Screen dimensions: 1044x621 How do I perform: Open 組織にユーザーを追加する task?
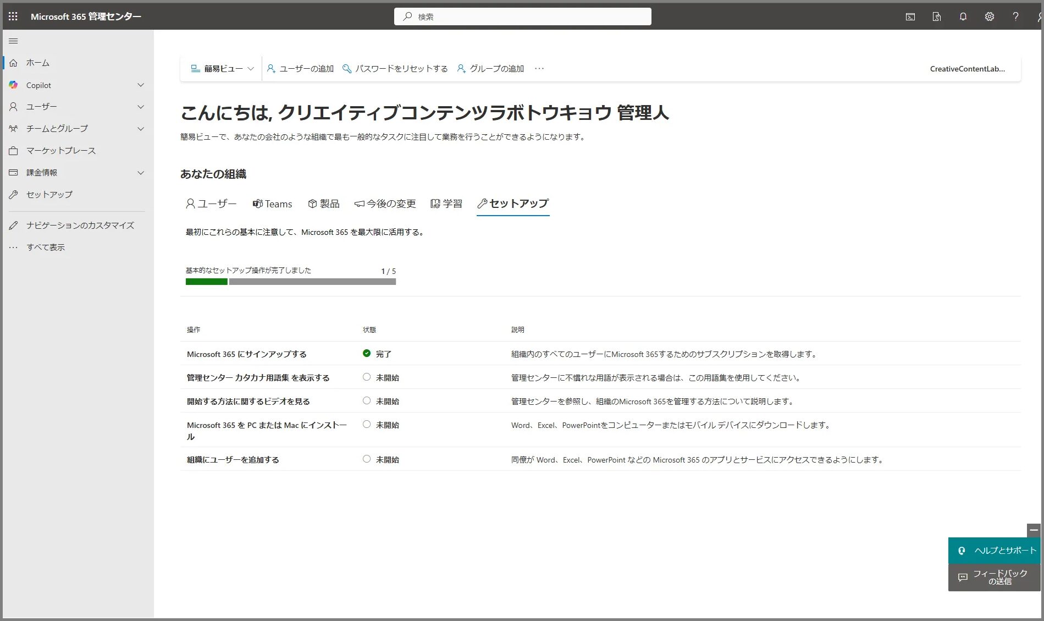[x=233, y=460]
